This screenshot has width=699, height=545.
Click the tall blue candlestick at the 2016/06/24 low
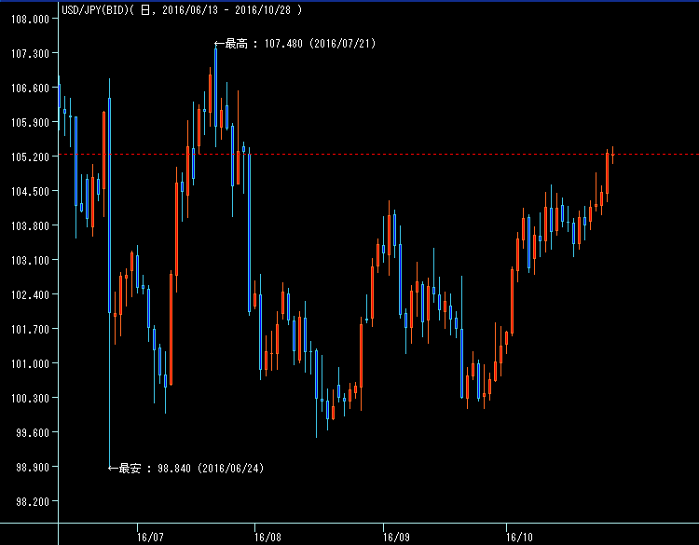coord(110,273)
